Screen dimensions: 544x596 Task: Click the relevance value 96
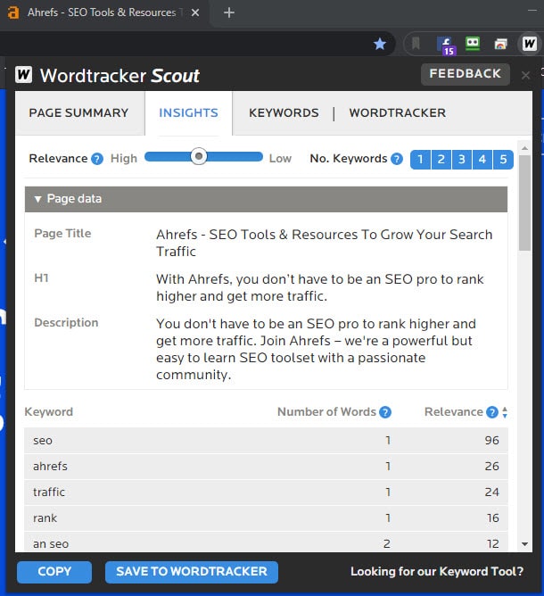click(x=492, y=441)
